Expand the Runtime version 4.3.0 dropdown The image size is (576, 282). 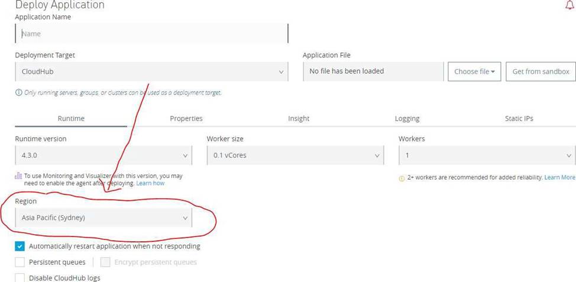click(103, 155)
